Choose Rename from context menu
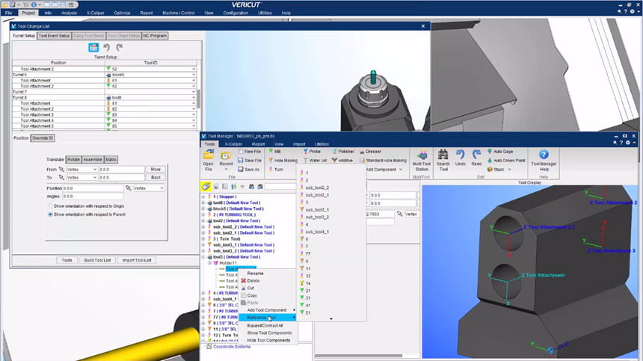Viewport: 643px width, 361px height. [255, 274]
